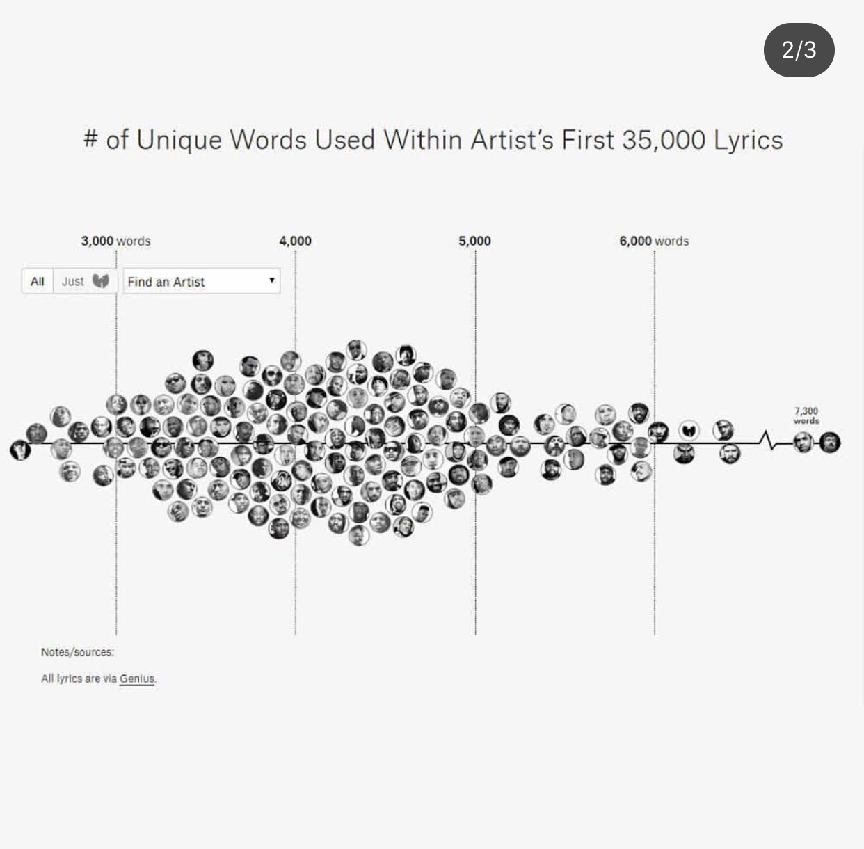The image size is (864, 849).
Task: Select the artist portrait directly below the 7,300 label
Action: click(x=803, y=442)
